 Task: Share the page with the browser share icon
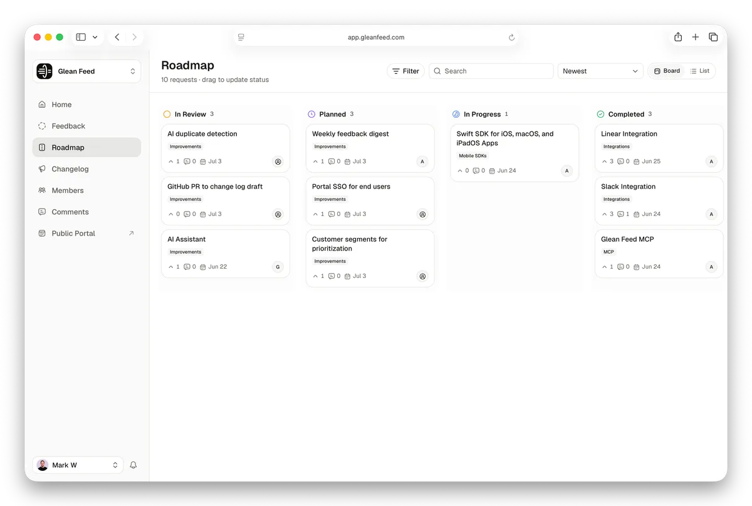678,37
